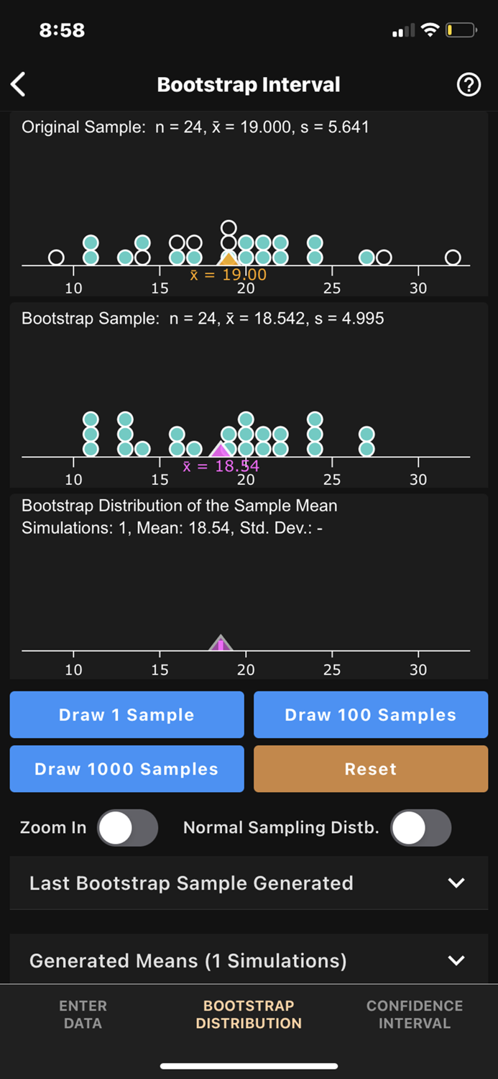Click the pink mean triangle on the bootstrap distribution axis

pos(221,642)
